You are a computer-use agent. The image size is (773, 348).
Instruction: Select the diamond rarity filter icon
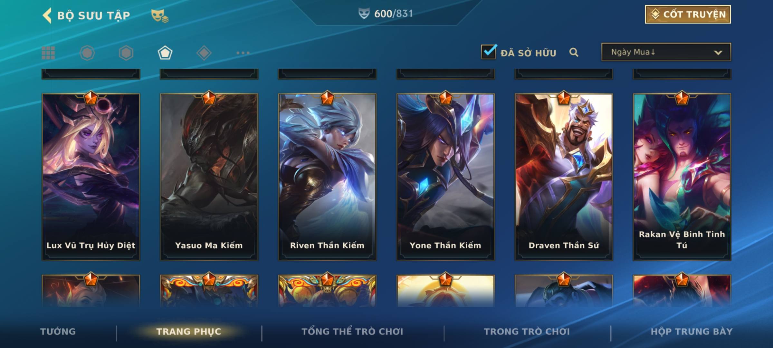(x=204, y=53)
